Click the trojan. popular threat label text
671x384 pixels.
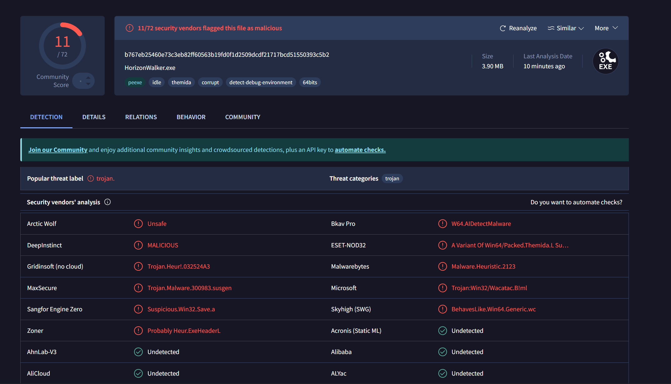[x=105, y=178]
